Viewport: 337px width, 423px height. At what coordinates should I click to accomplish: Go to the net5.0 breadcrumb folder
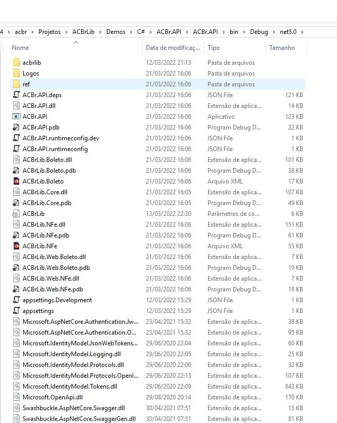[x=288, y=32]
